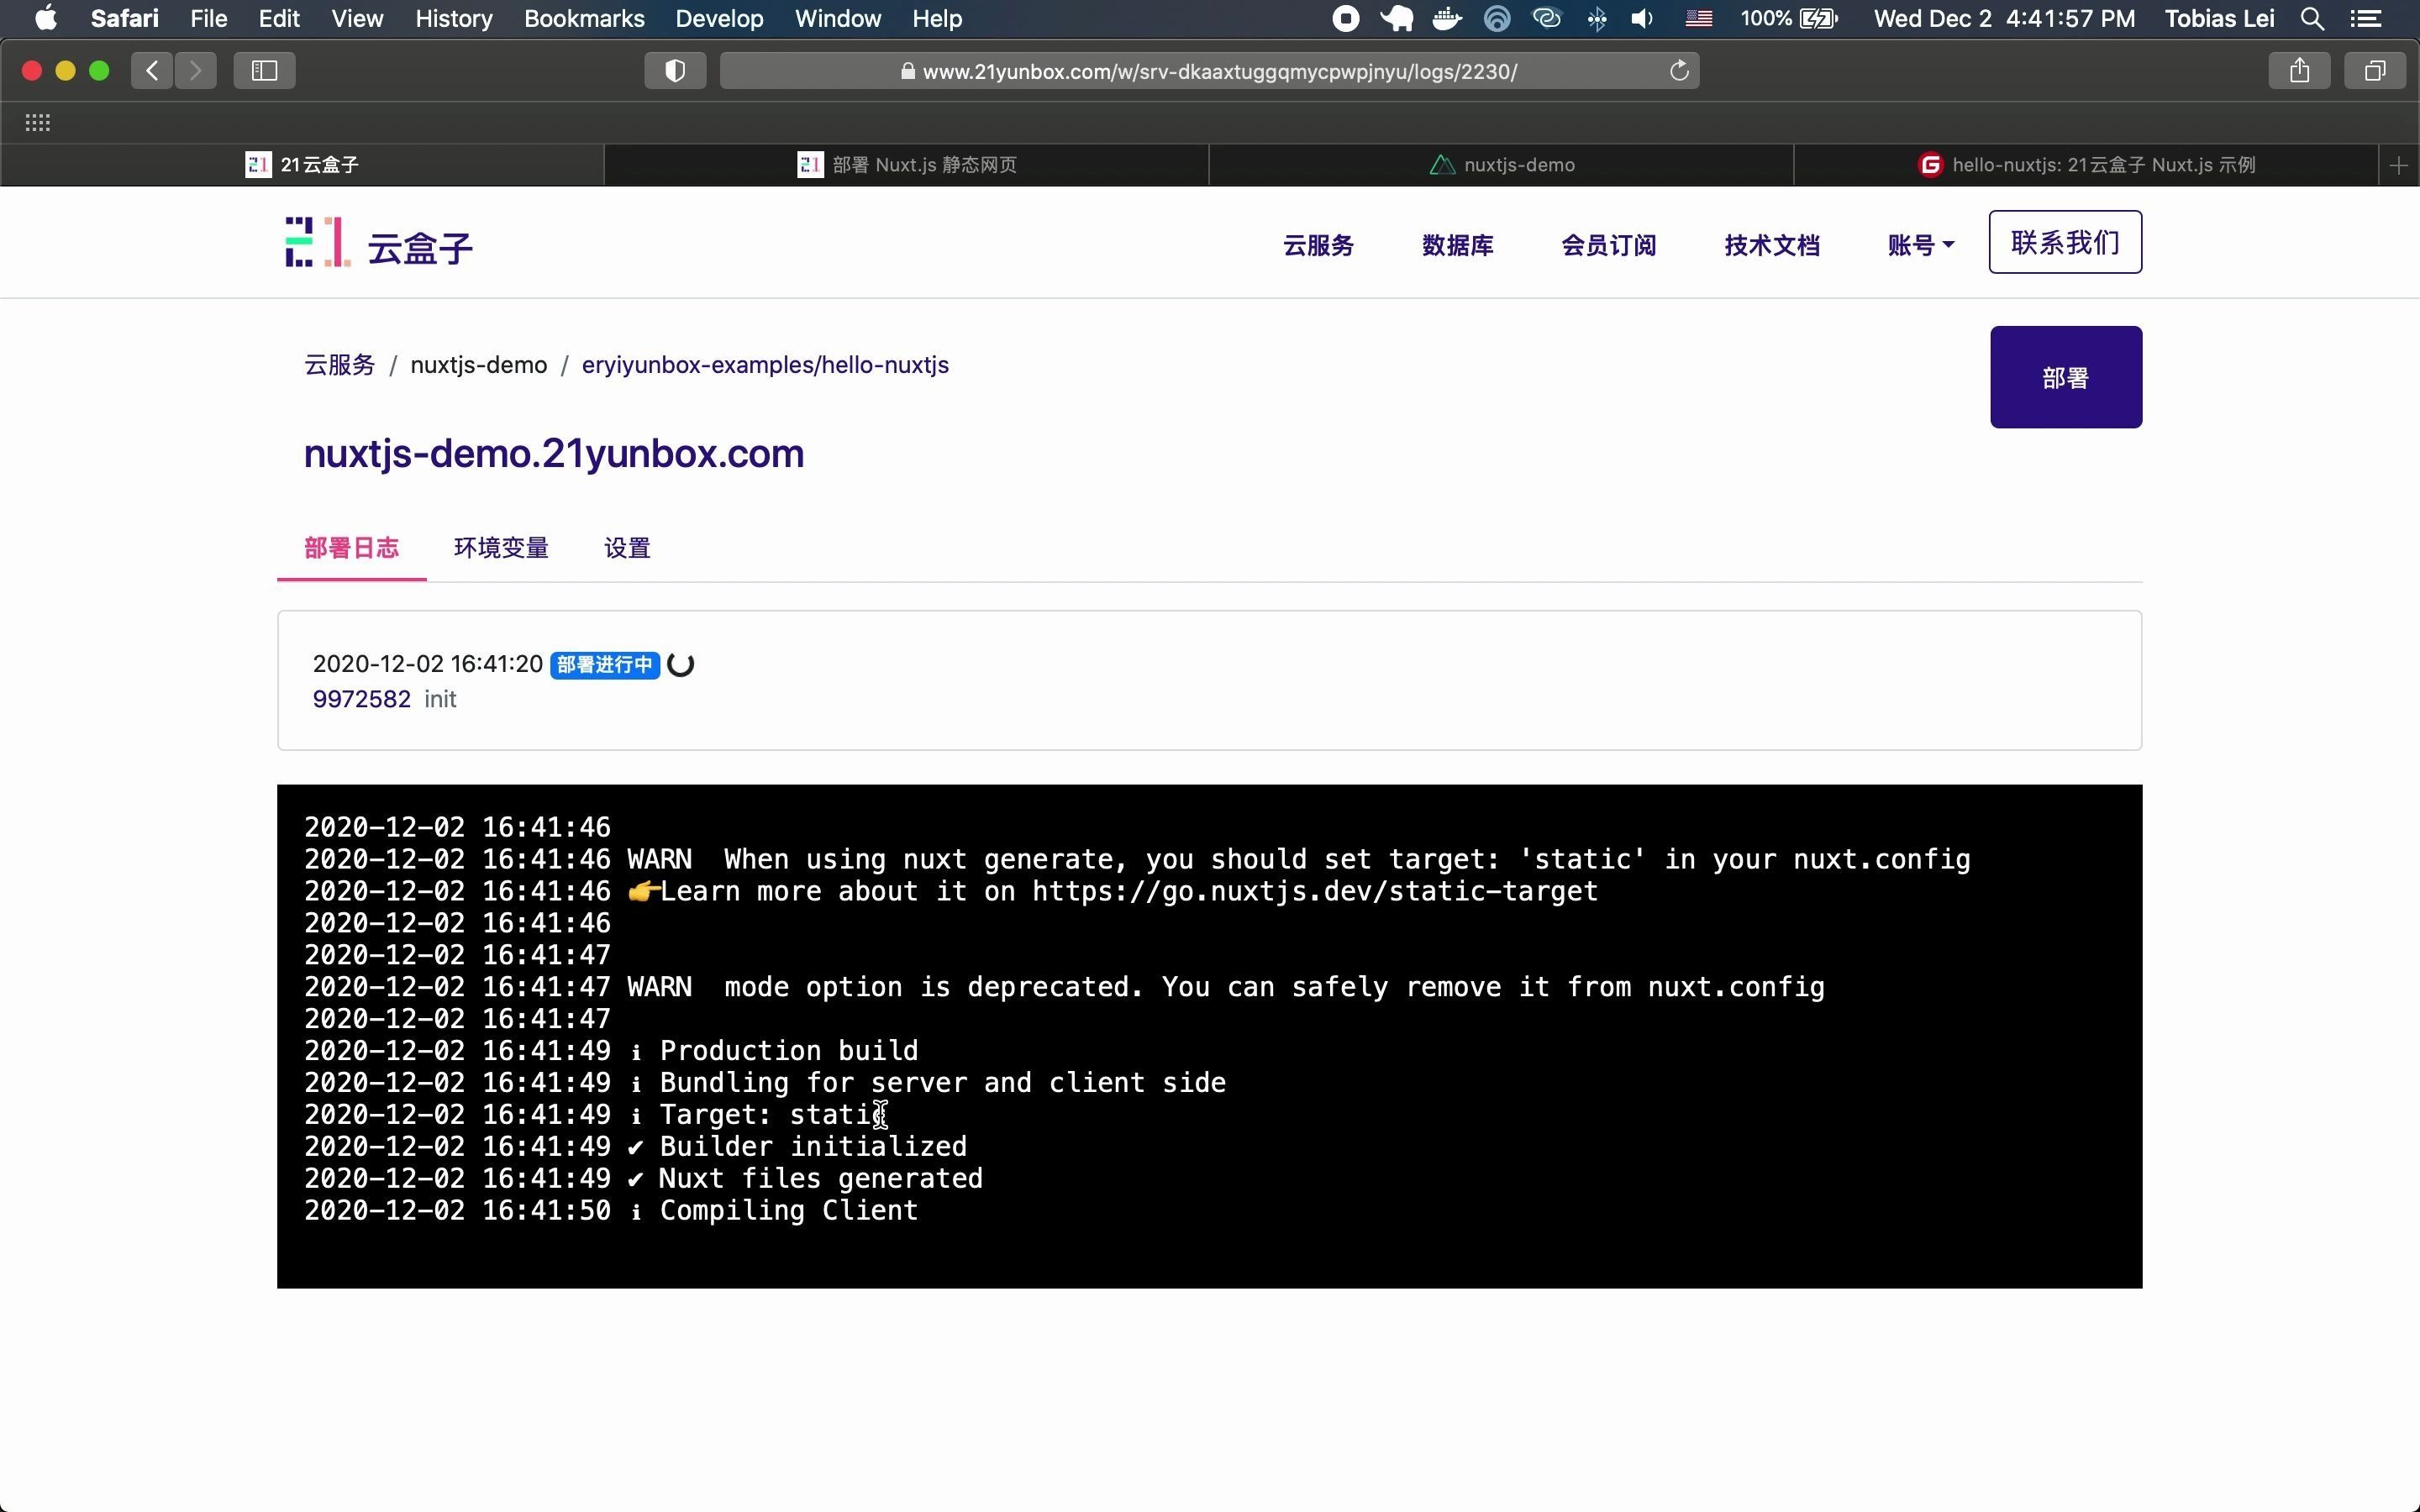Open the Window menu
2420x1512 pixels.
point(838,18)
